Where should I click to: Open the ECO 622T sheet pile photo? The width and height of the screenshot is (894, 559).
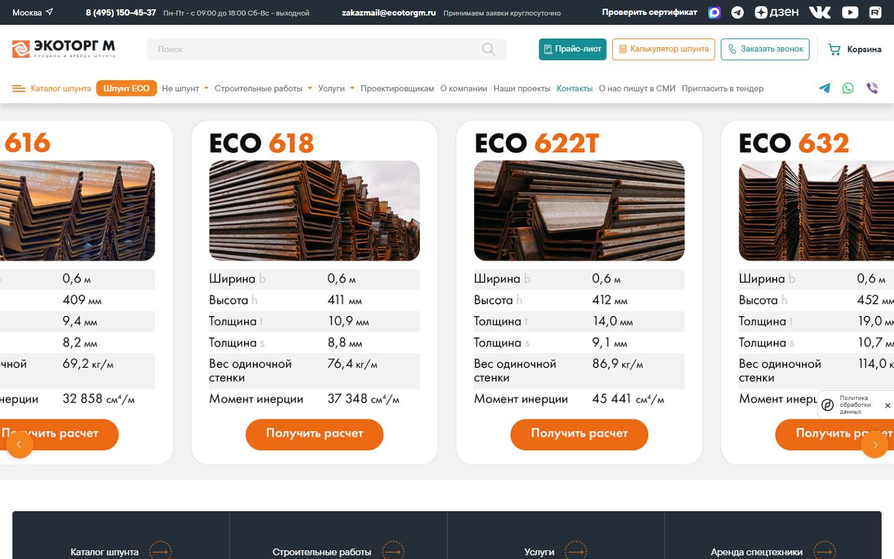(579, 211)
